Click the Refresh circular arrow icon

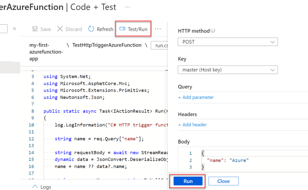point(91,29)
